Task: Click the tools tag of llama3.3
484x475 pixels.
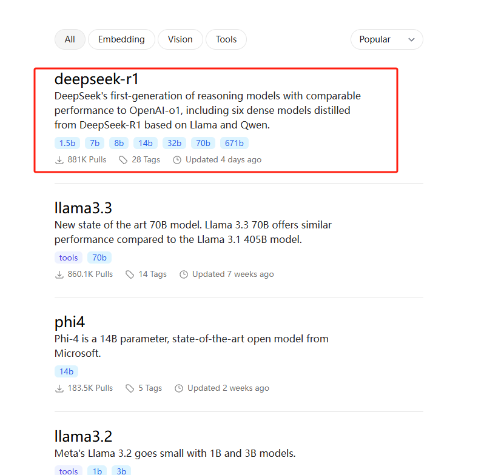Action: click(69, 257)
